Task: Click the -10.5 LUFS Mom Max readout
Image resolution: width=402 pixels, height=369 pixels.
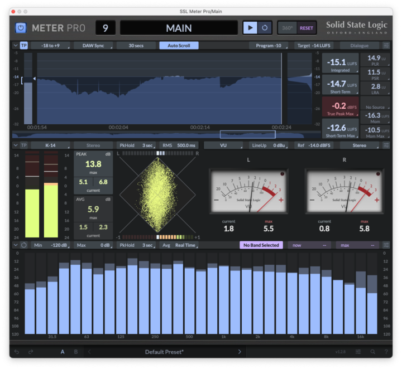Action: (375, 132)
